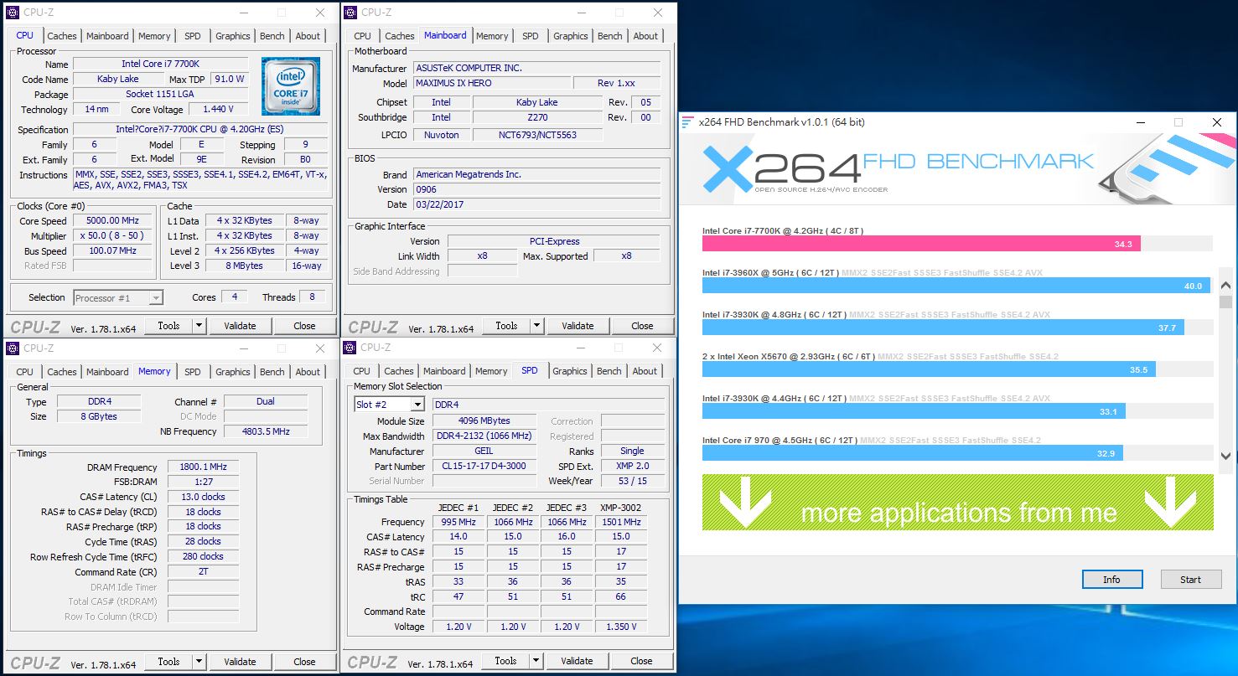This screenshot has height=676, width=1238.
Task: Select the Caches tab in the Motherboard window
Action: click(x=400, y=36)
